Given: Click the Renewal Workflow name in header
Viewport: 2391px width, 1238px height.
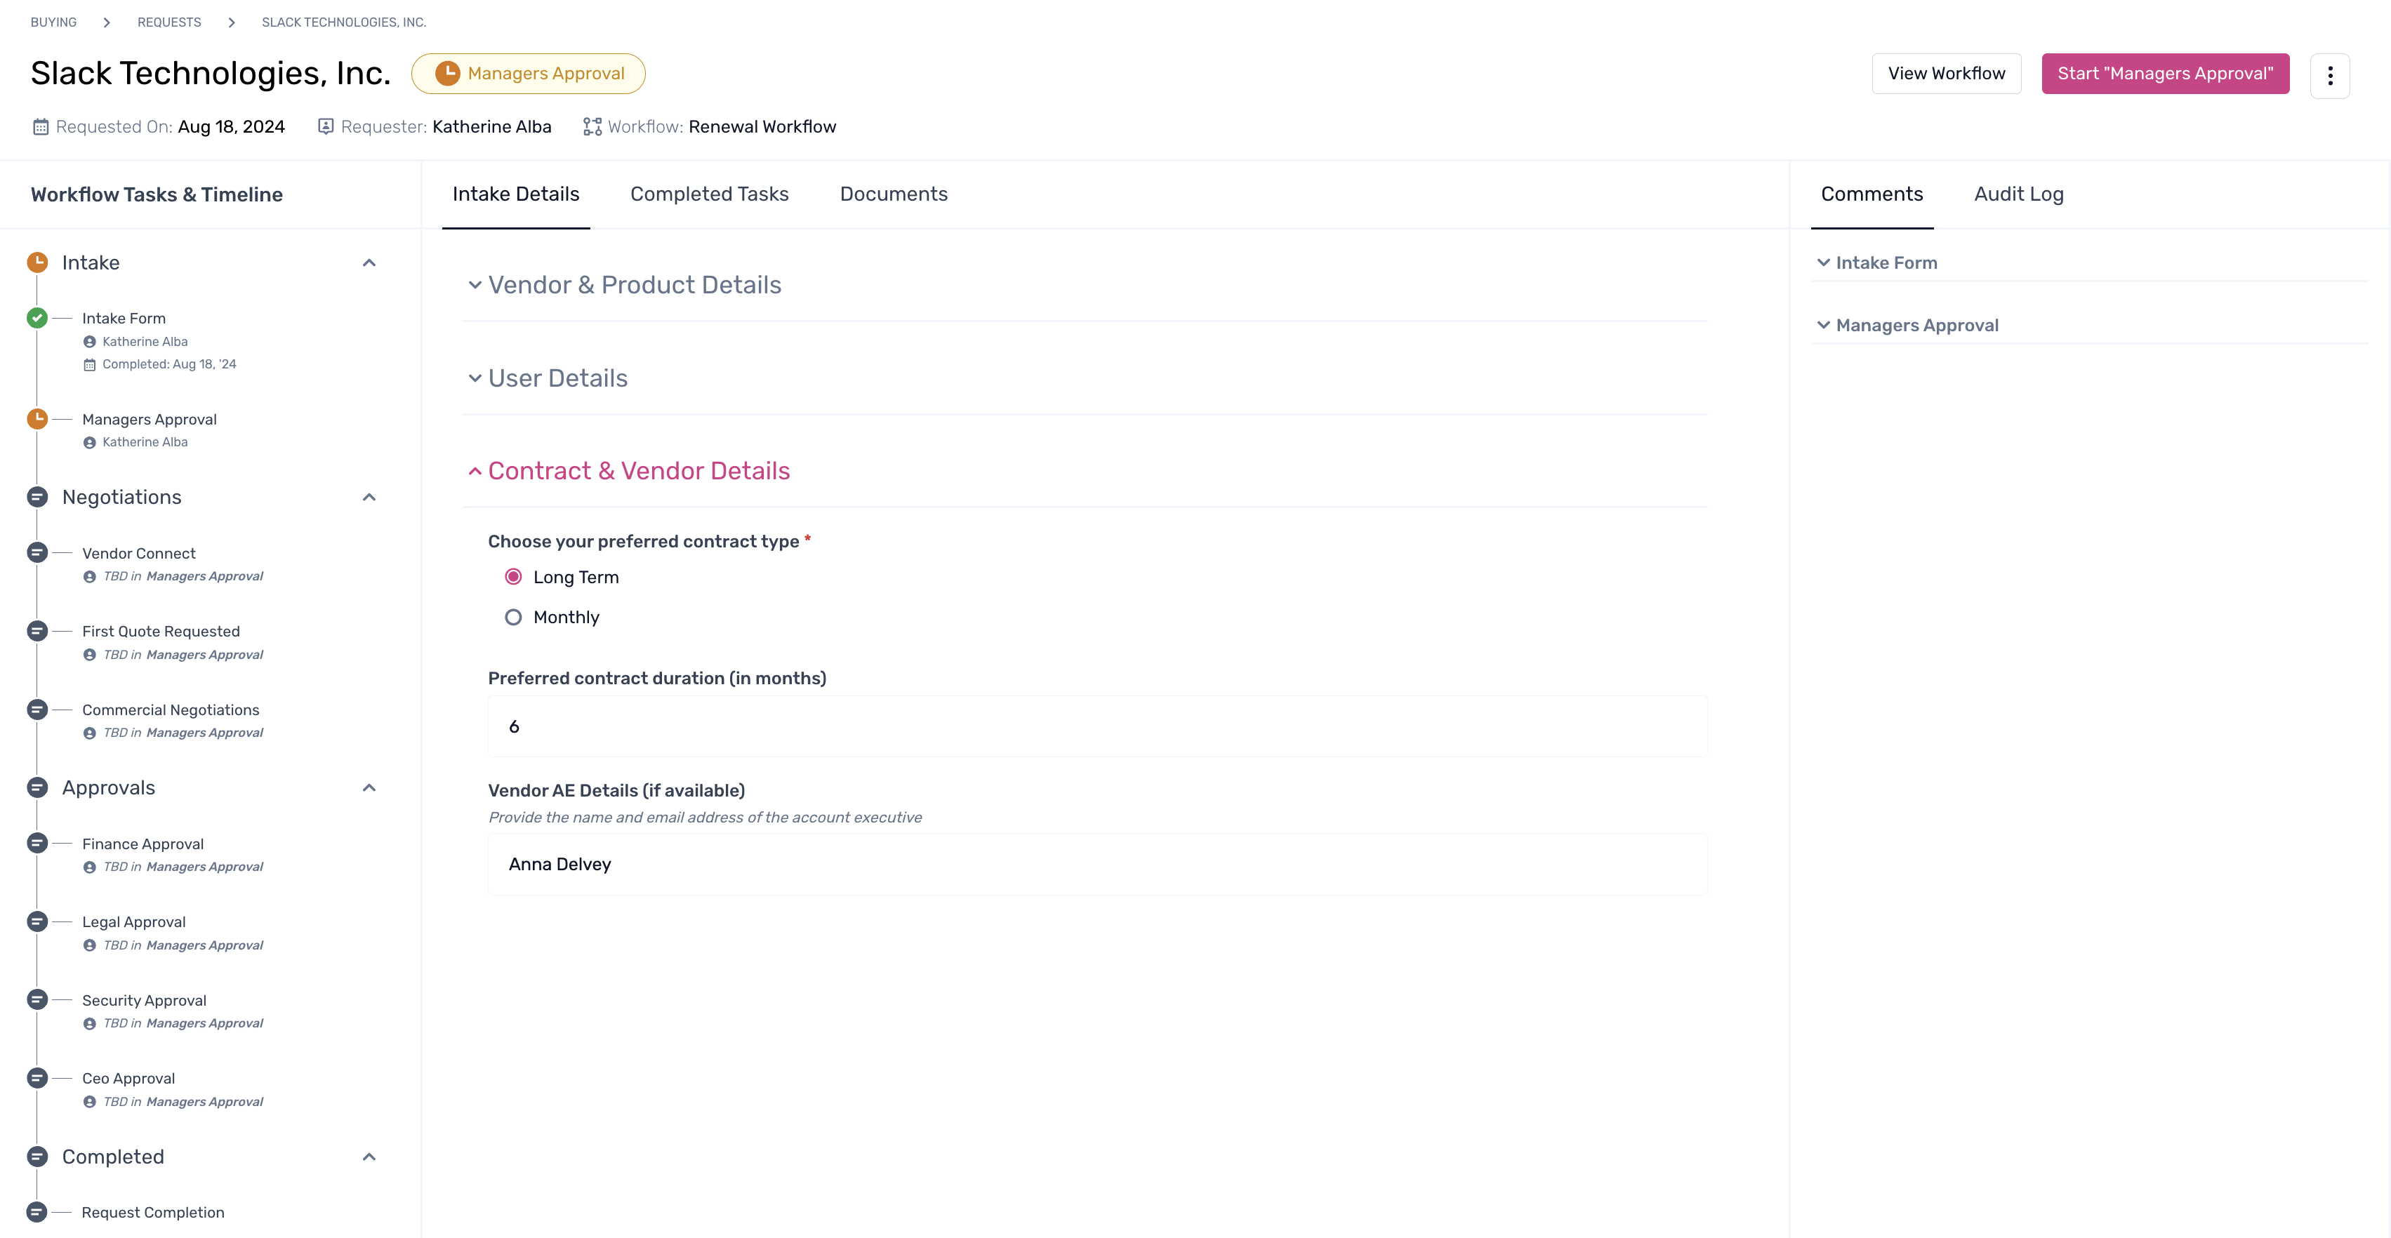Looking at the screenshot, I should (x=762, y=127).
